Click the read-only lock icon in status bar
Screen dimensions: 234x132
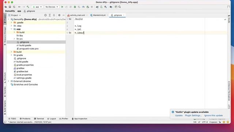pyautogui.click(x=220, y=122)
